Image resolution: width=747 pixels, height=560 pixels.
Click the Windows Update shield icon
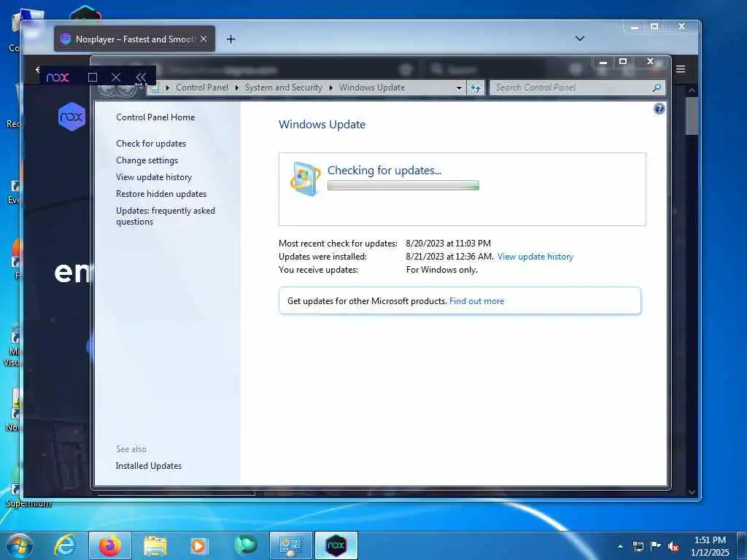pos(305,179)
